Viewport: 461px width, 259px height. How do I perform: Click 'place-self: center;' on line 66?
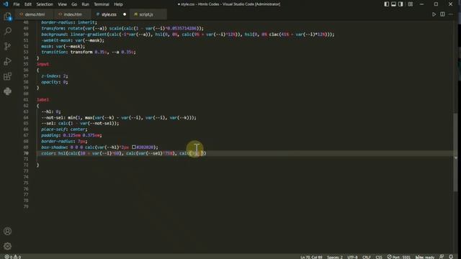tap(64, 129)
